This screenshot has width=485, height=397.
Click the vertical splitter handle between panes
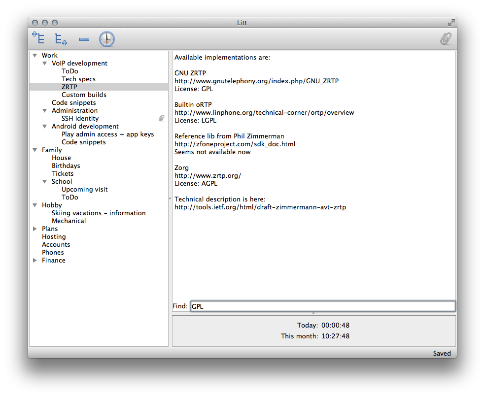click(170, 198)
